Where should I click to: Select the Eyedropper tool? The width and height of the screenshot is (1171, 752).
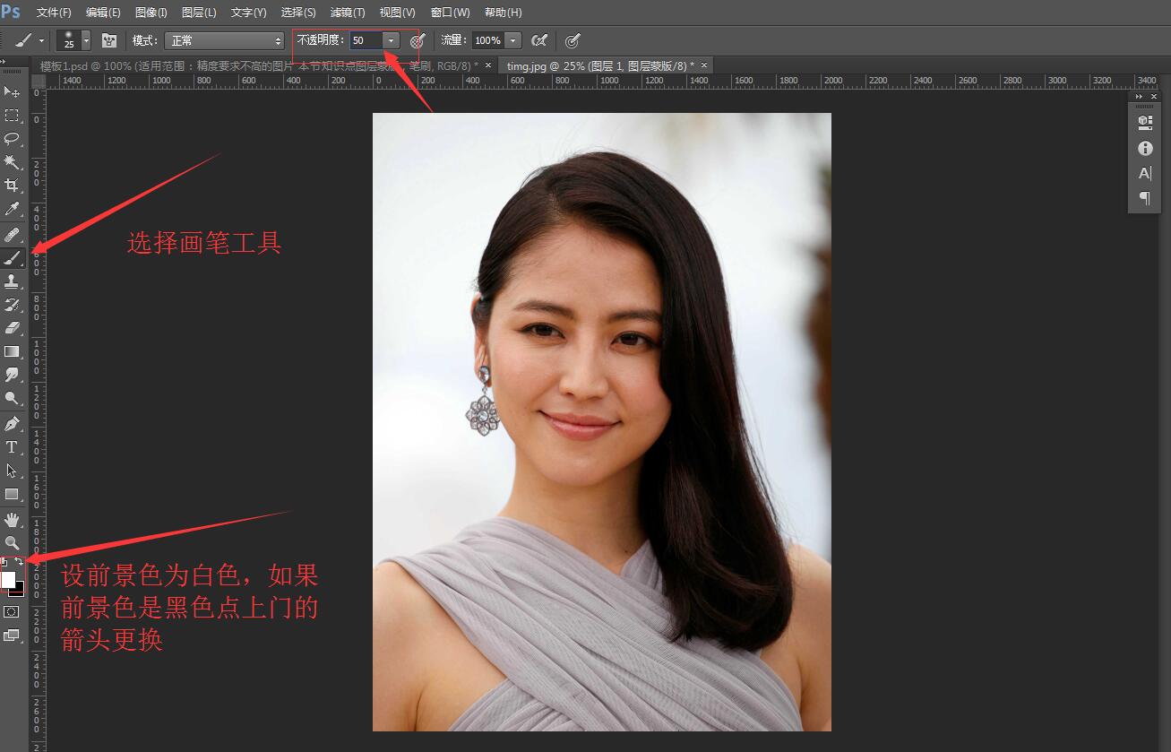(12, 209)
